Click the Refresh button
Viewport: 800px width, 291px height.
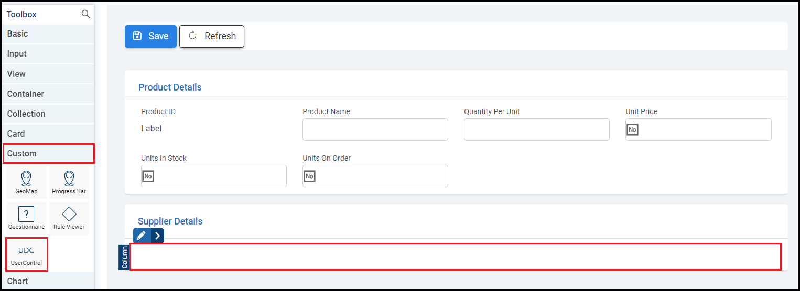coord(212,36)
